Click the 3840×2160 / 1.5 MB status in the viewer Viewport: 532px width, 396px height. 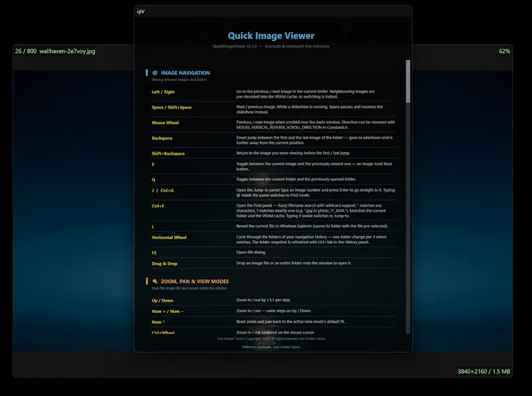[x=484, y=371]
